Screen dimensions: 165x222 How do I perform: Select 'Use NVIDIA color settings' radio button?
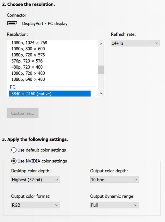point(14,161)
